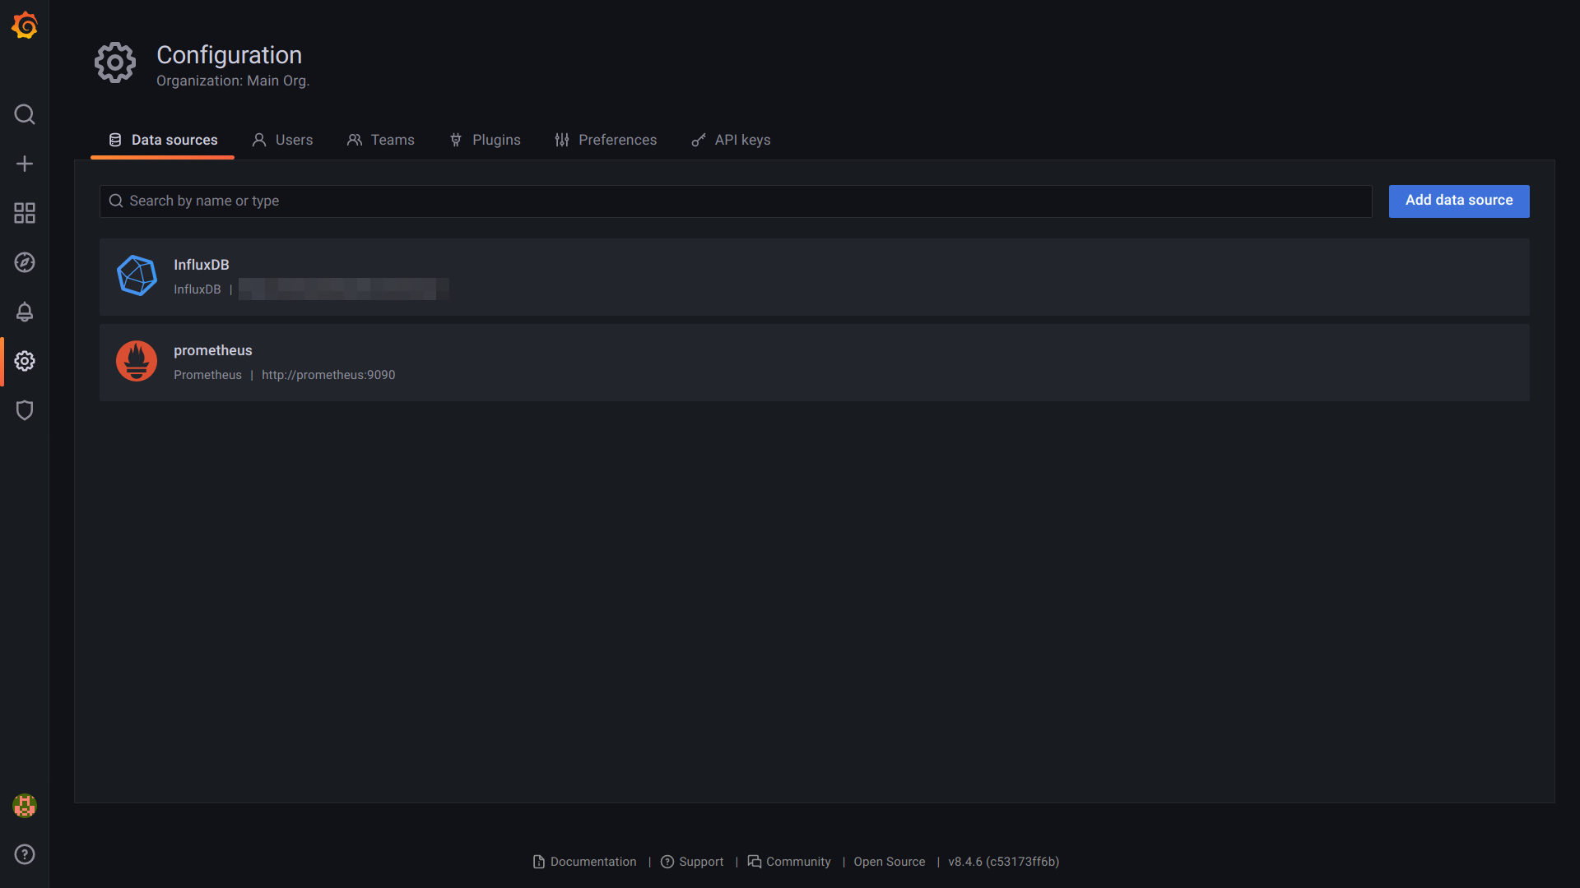Open the Alerting bell sidebar icon
This screenshot has height=888, width=1580.
25,312
